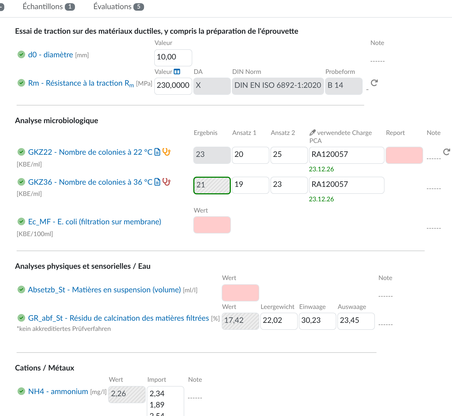Open the Ec_MF E. coli link

pyautogui.click(x=95, y=222)
